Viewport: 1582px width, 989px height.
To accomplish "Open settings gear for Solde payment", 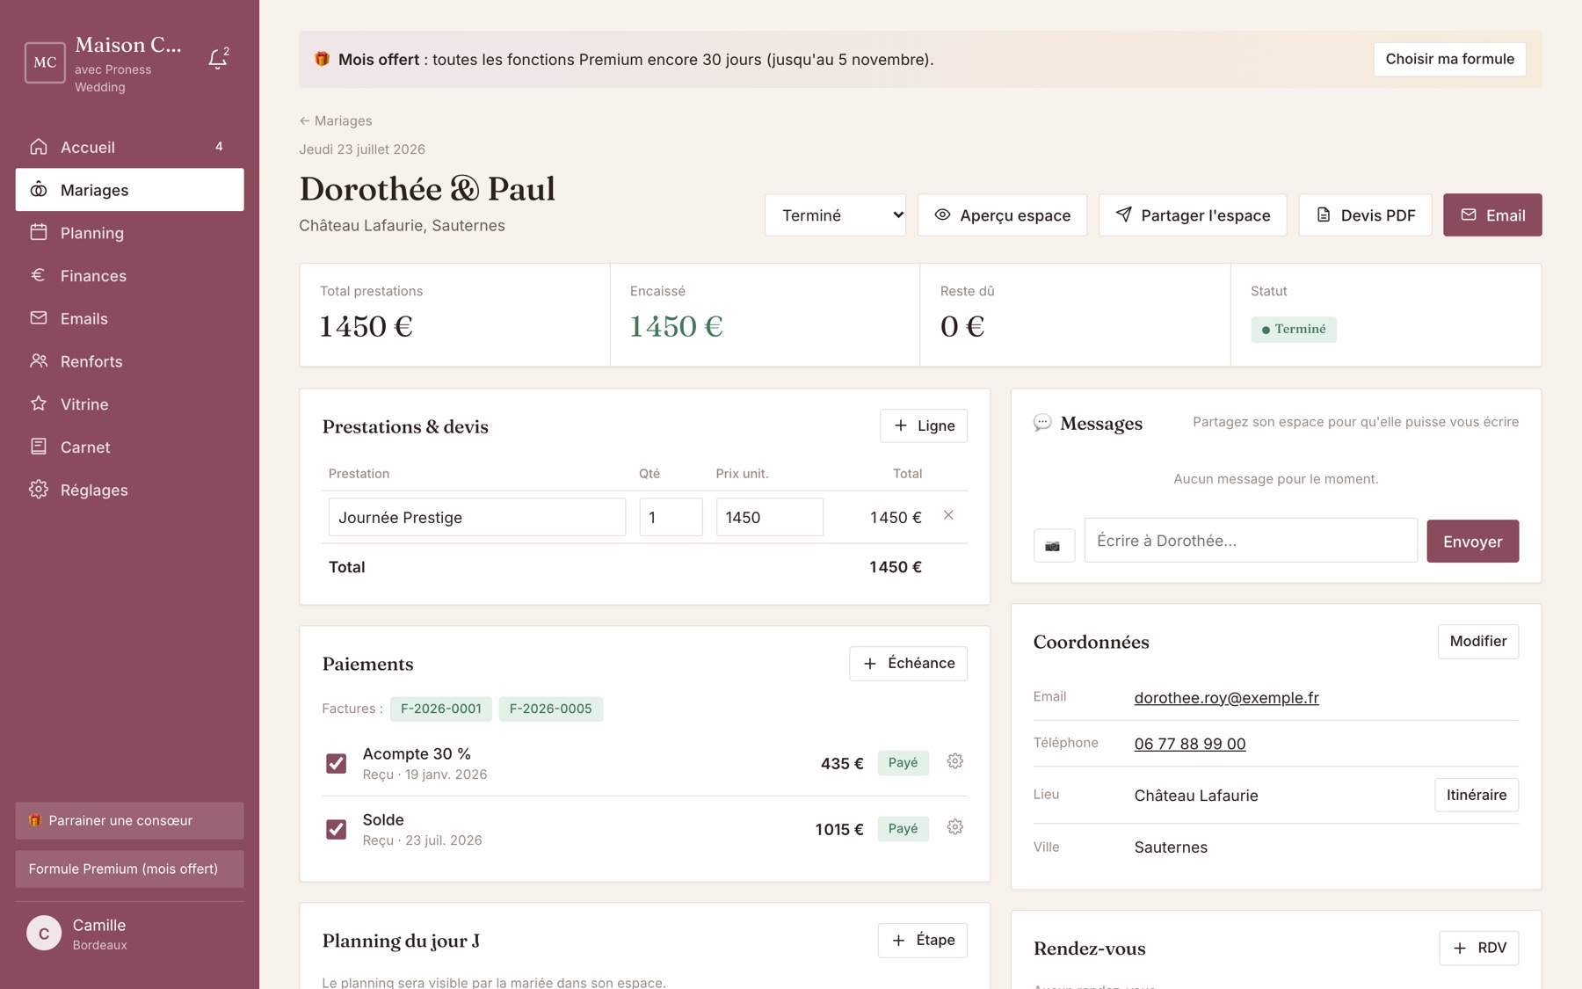I will [x=955, y=827].
